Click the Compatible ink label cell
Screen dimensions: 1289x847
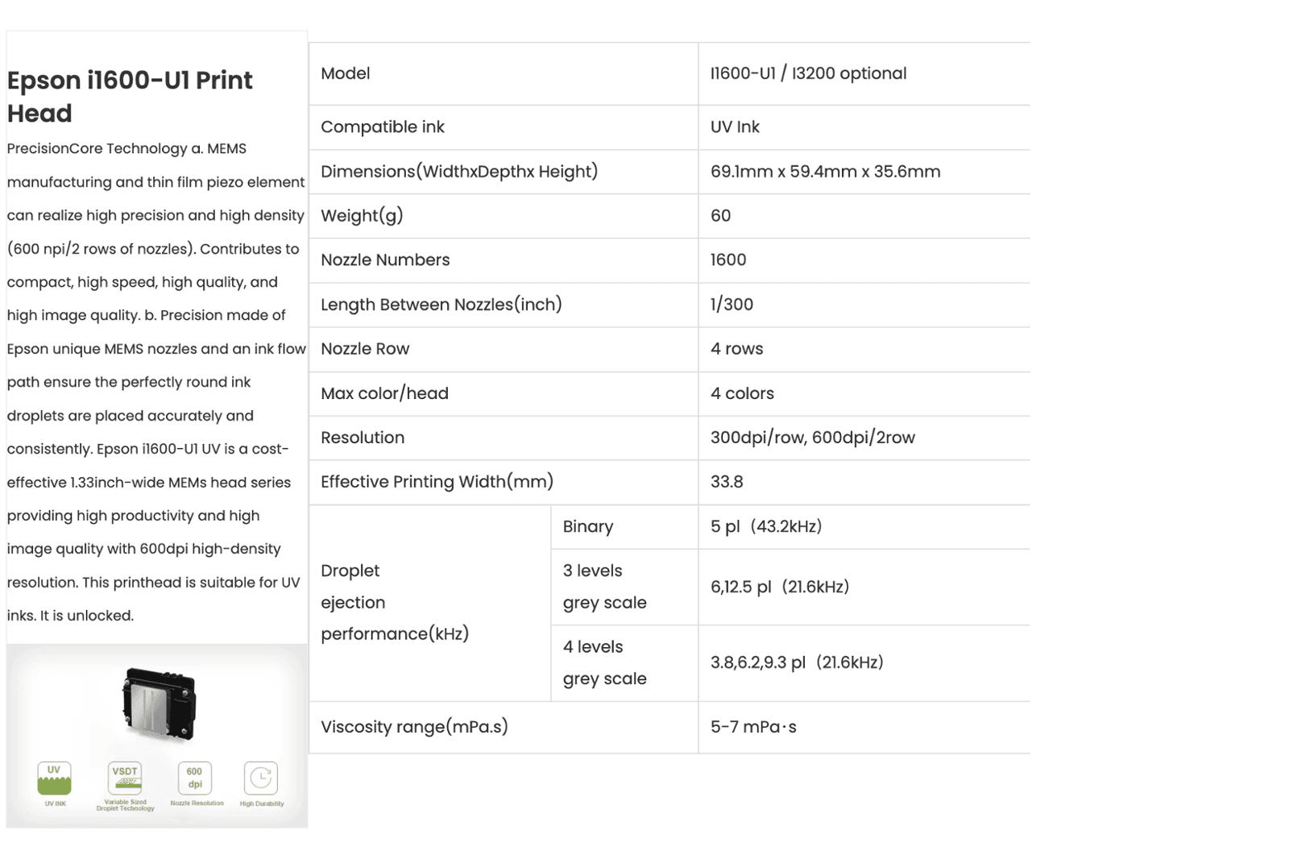pos(383,127)
